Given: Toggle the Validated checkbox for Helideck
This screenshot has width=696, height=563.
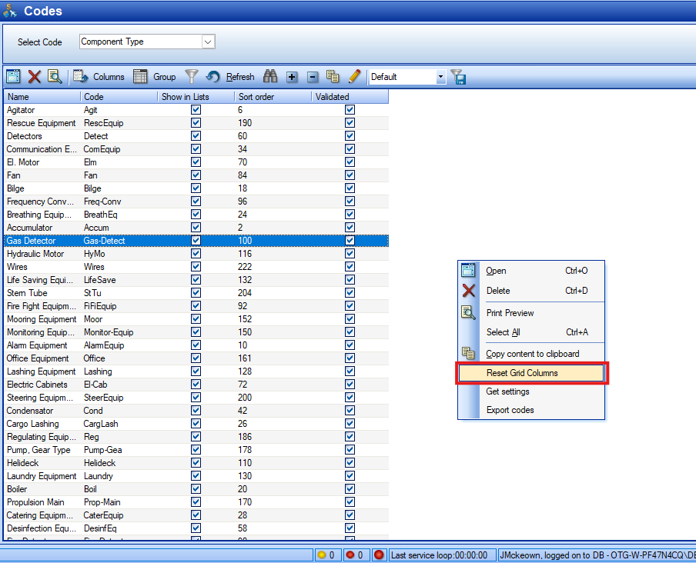Looking at the screenshot, I should pos(350,463).
